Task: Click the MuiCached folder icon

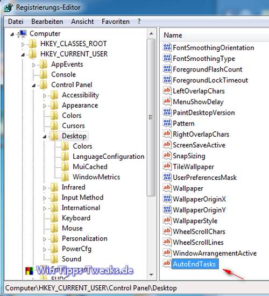Action: click(65, 167)
